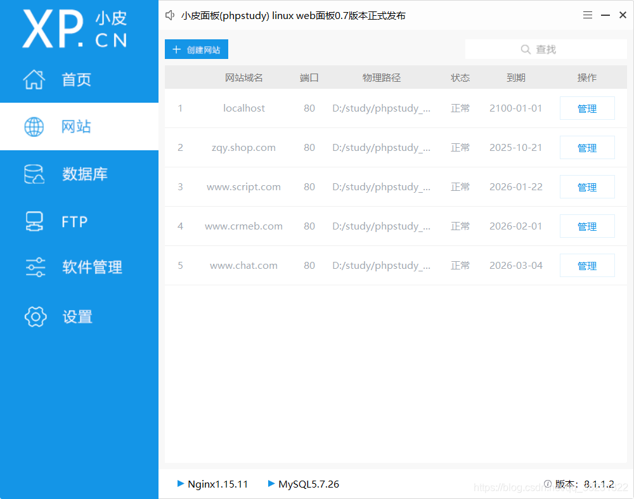Click the speaker icon beside the announcement
This screenshot has width=634, height=499.
coord(169,15)
